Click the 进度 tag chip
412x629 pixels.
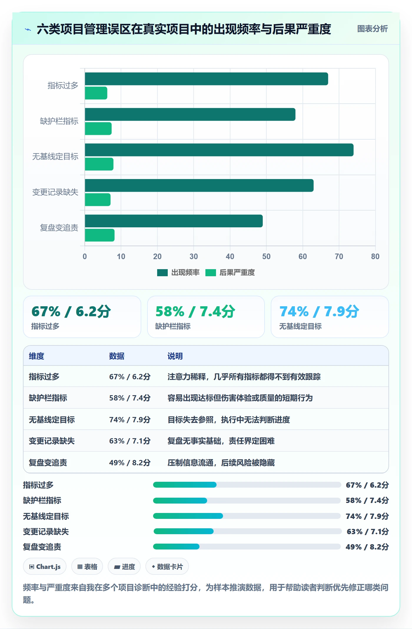click(124, 567)
